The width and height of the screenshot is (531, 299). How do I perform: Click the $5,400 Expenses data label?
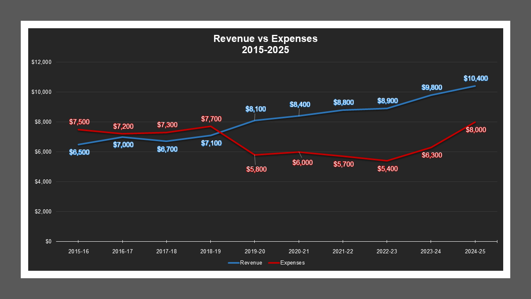click(388, 169)
